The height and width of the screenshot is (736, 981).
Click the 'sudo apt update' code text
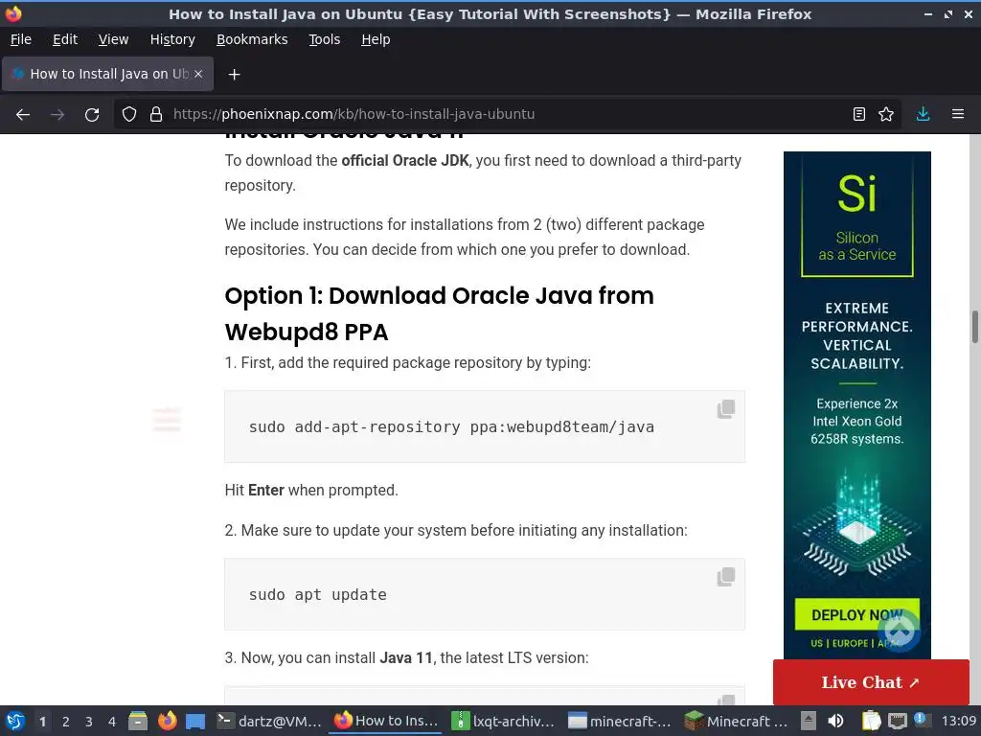pos(318,594)
